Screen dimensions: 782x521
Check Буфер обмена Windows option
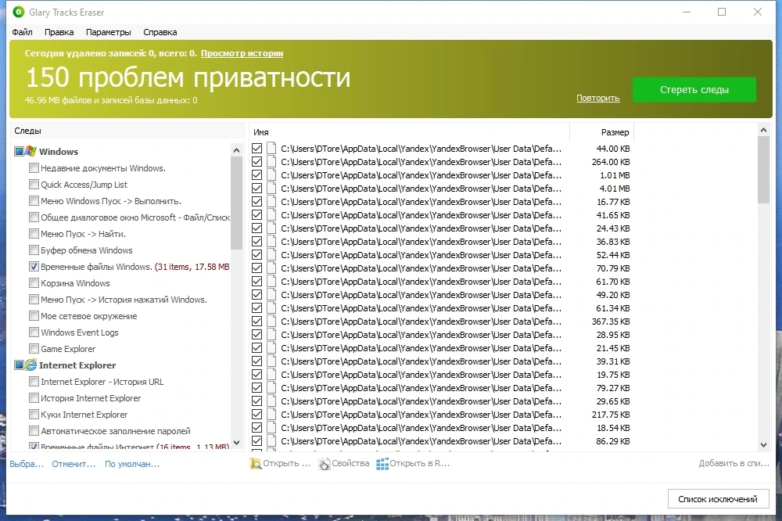(x=34, y=250)
